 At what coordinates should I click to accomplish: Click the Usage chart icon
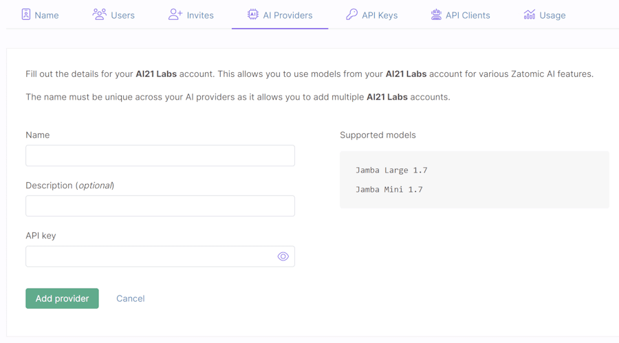click(x=530, y=14)
